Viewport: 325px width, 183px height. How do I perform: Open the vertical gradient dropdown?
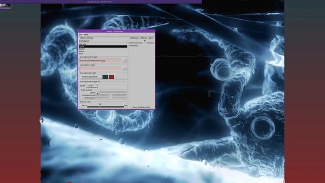tap(91, 77)
